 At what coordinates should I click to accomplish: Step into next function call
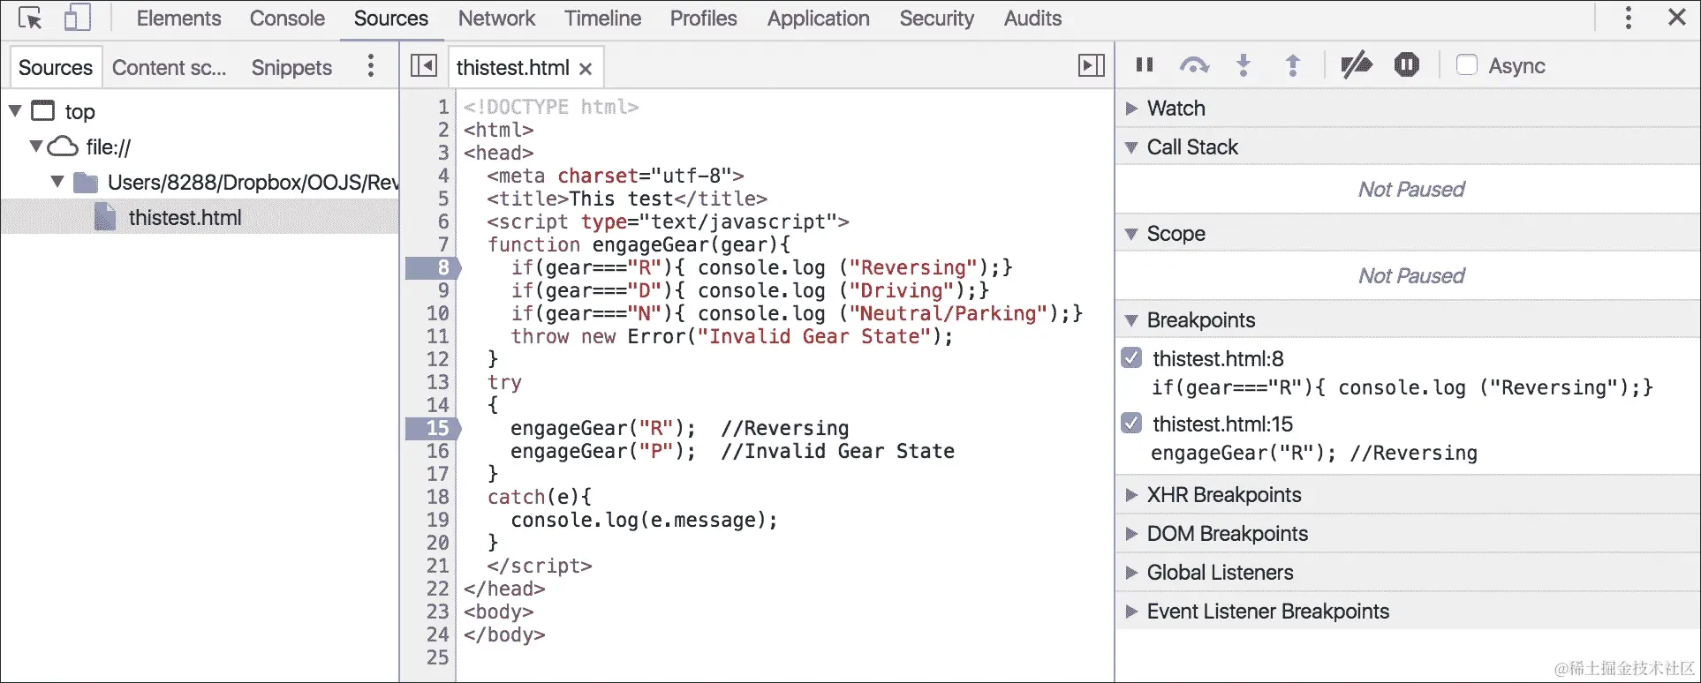[x=1244, y=65]
